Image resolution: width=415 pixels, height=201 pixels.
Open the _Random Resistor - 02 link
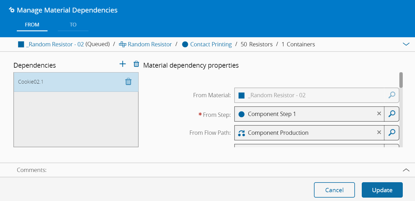tap(55, 44)
